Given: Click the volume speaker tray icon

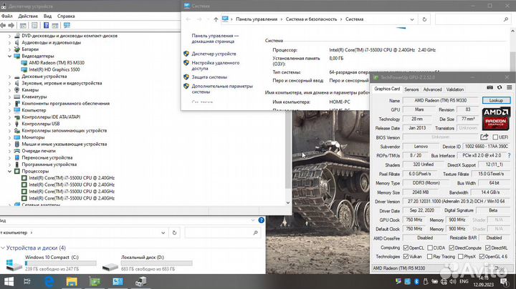Looking at the screenshot, I should click(x=453, y=281).
